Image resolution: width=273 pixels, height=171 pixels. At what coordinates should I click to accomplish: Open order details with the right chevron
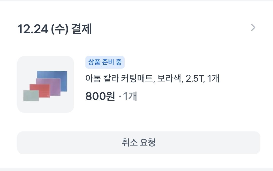pyautogui.click(x=253, y=28)
